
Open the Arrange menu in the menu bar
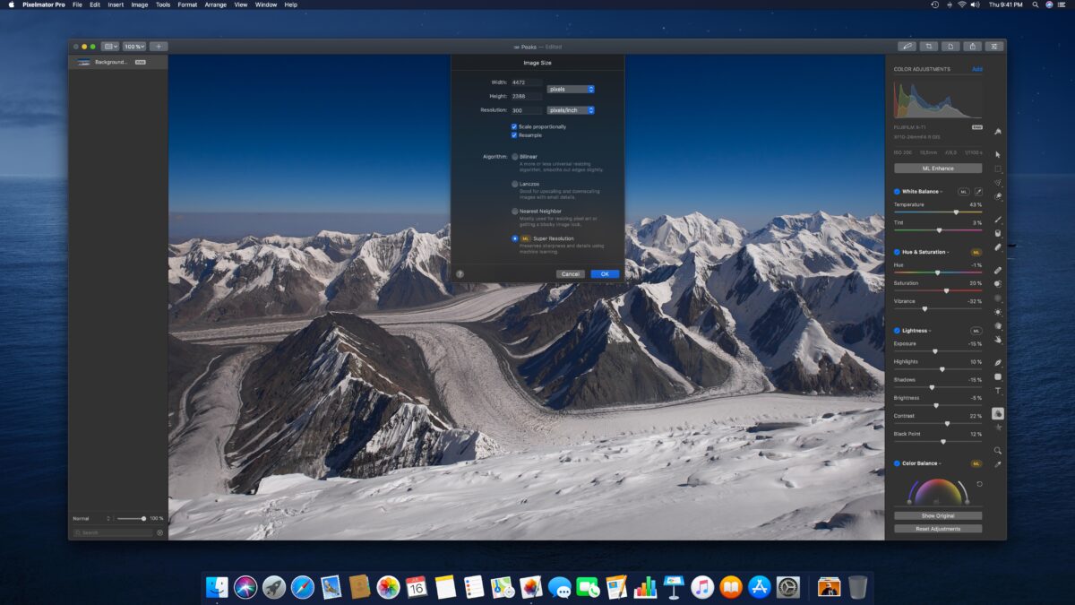(215, 4)
